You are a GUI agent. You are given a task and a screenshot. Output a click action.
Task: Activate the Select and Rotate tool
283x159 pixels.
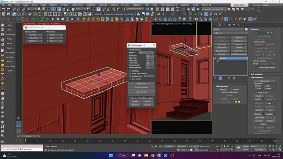pyautogui.click(x=64, y=9)
